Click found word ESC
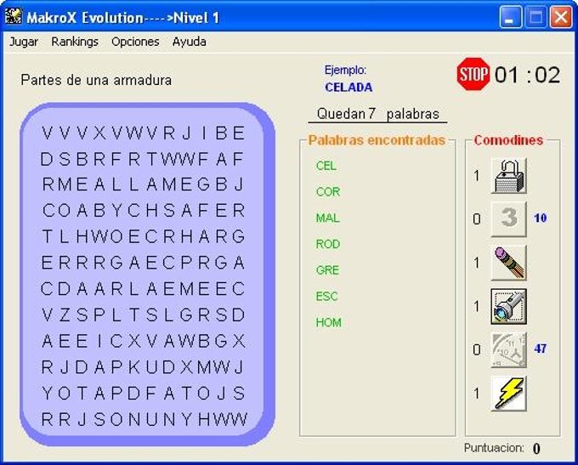The height and width of the screenshot is (465, 578). 326,296
